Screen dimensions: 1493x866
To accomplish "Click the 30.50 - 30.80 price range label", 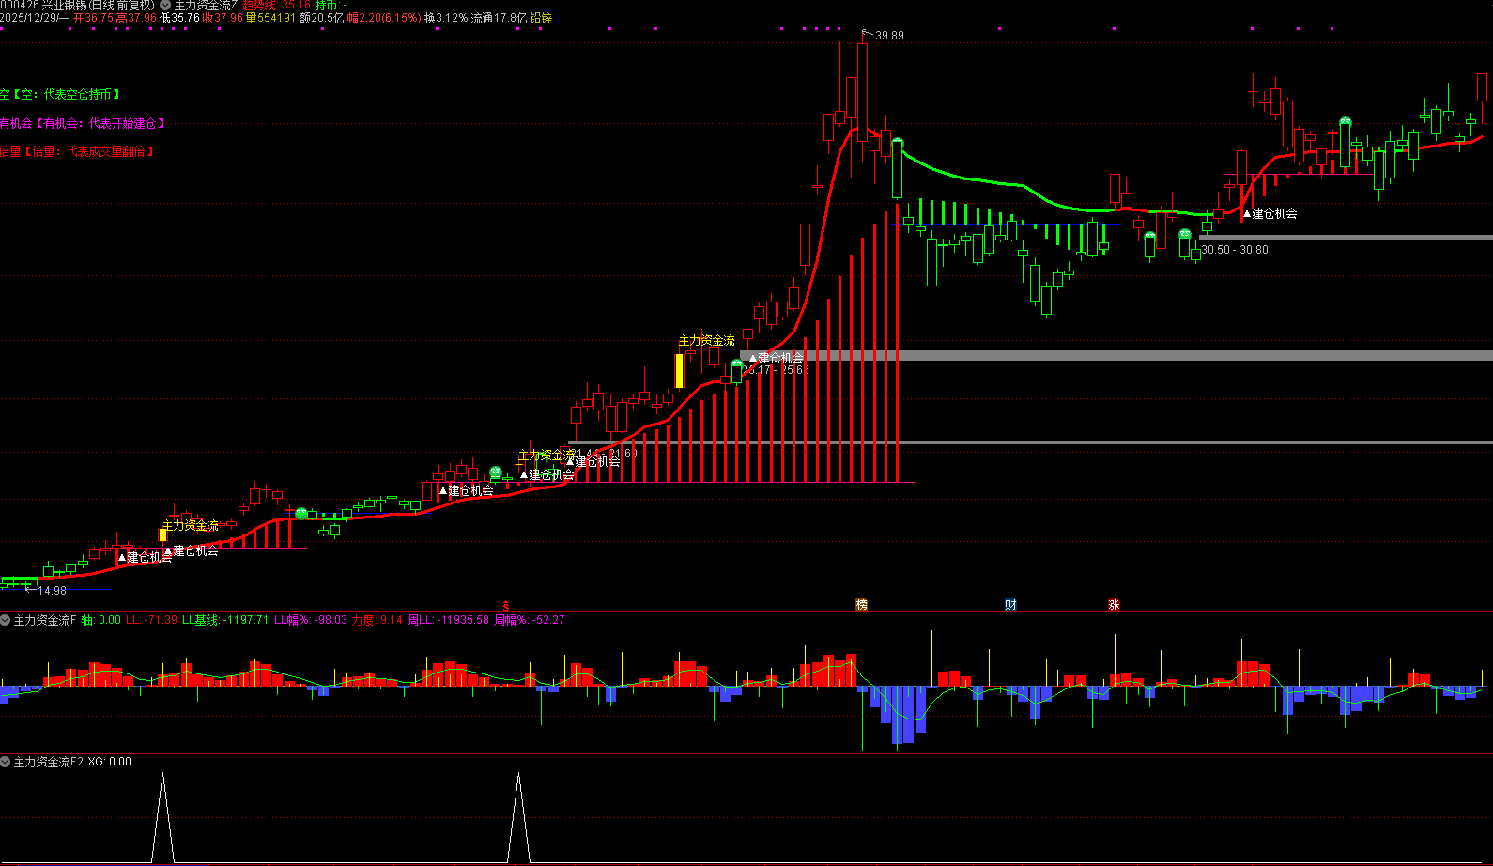I will click(1234, 250).
